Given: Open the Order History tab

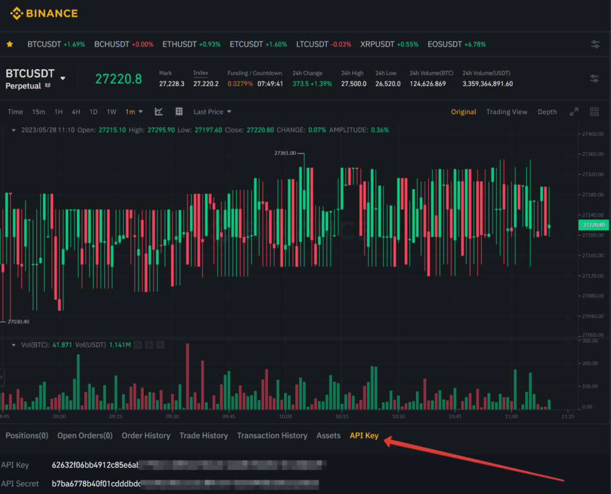Looking at the screenshot, I should coord(146,435).
